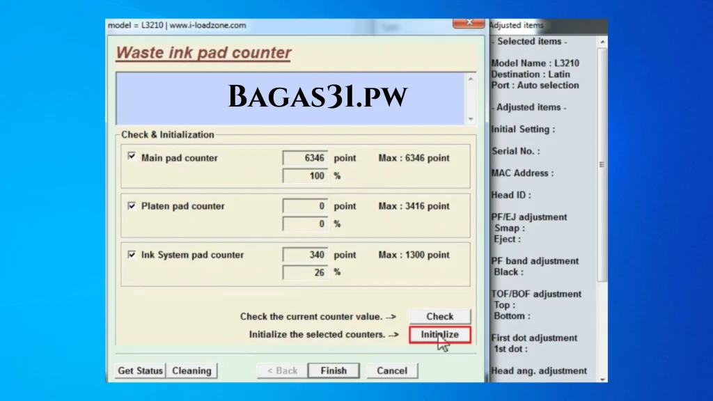The height and width of the screenshot is (401, 713).
Task: Click the Adjusted items panel scroll down arrow
Action: click(x=602, y=379)
